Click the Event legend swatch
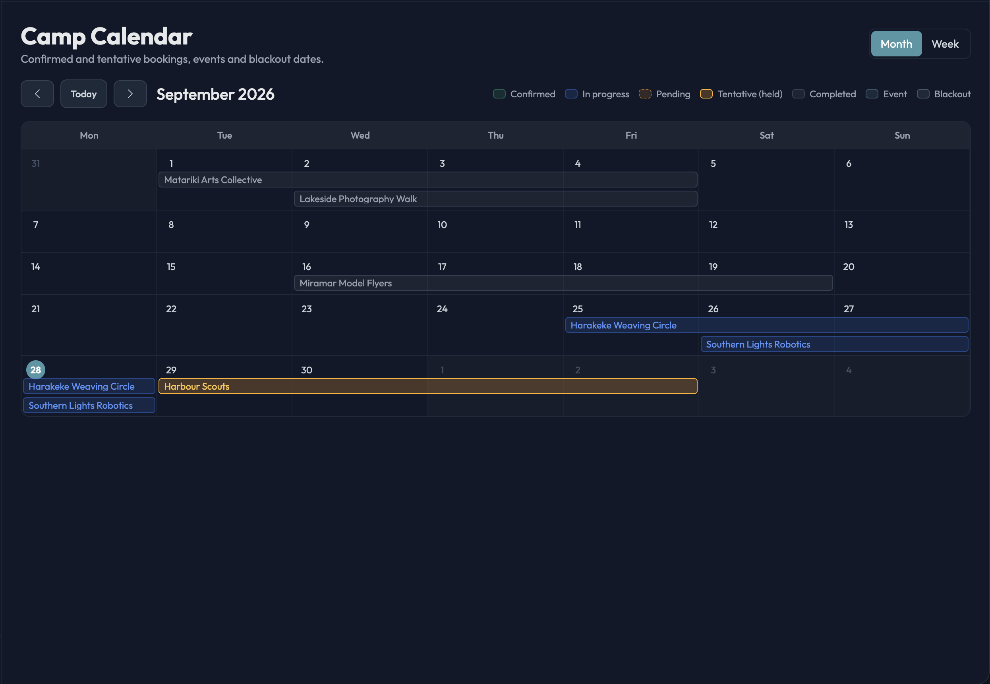Screen dimensions: 990x684 pos(872,94)
